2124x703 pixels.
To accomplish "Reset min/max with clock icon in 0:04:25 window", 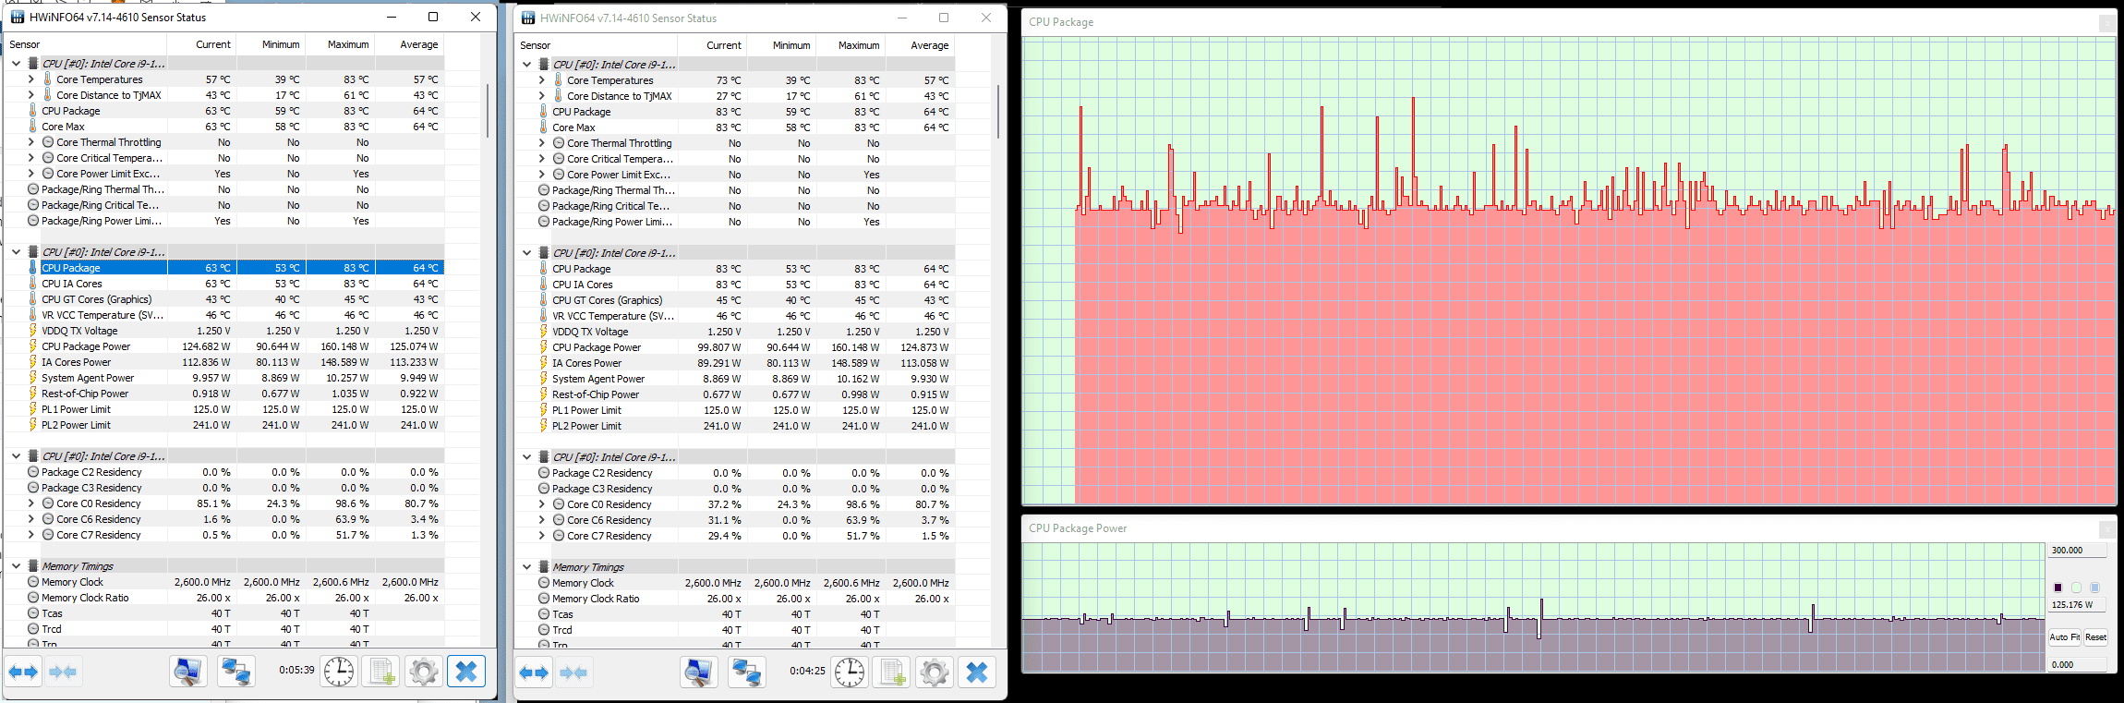I will pos(850,673).
